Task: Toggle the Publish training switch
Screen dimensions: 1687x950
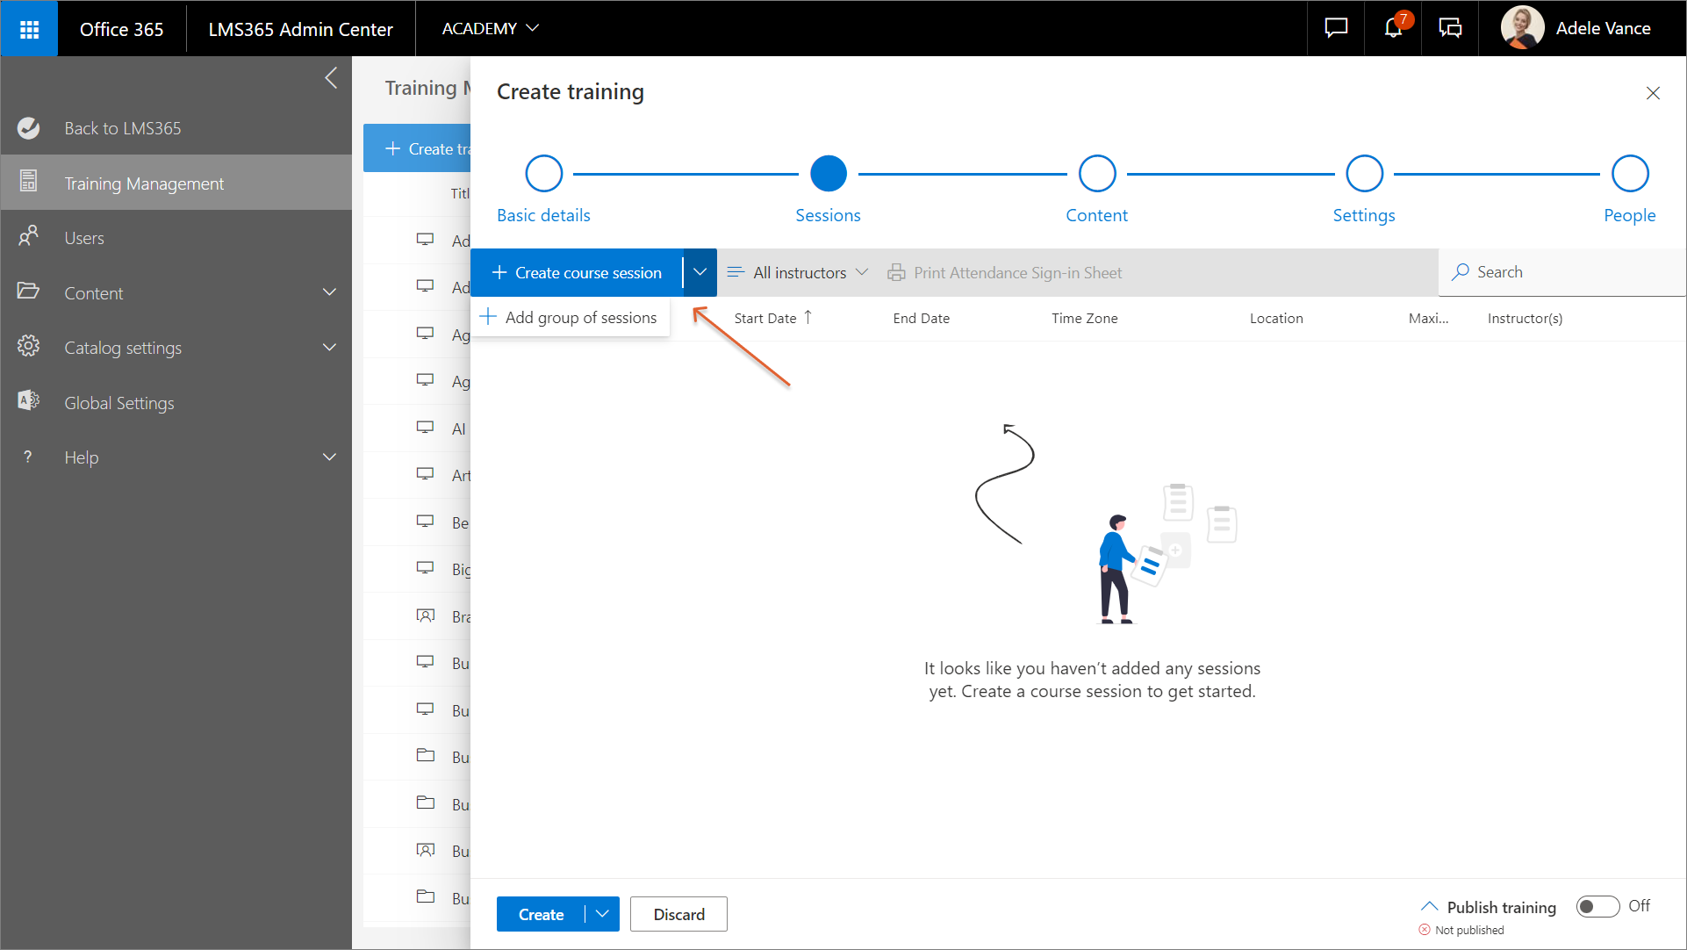Action: [1597, 906]
